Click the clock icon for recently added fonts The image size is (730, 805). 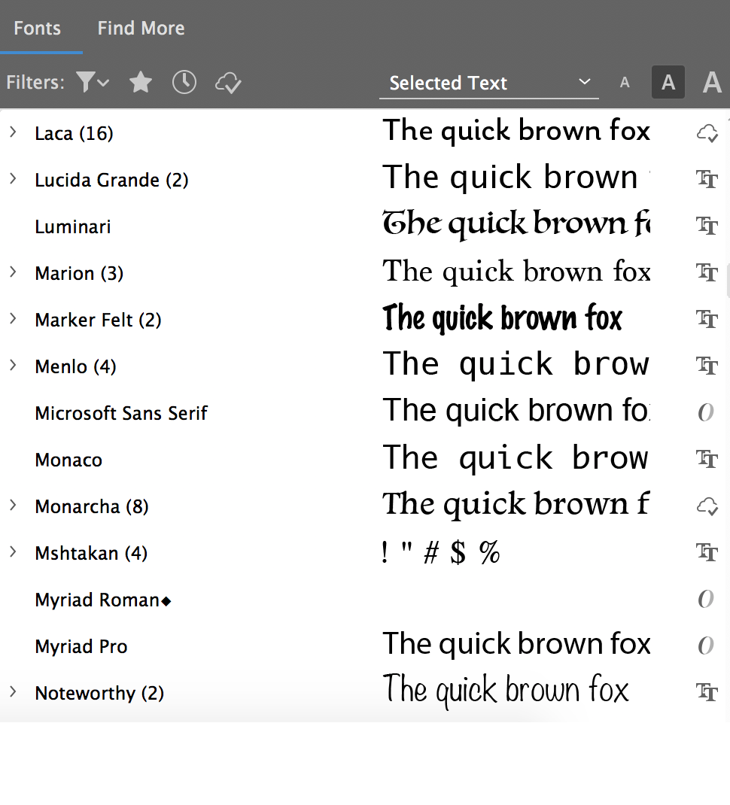tap(184, 83)
